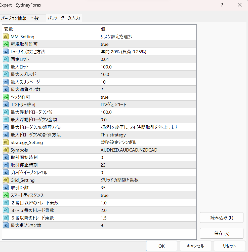Switch to the バージョン情報 tab
Viewport: 248px width, 252px height.
14,18
